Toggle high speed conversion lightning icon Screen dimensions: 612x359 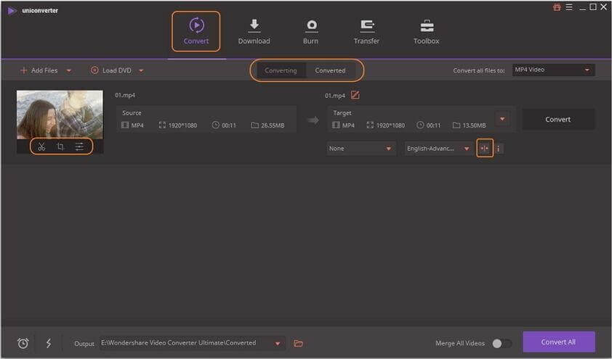tap(49, 343)
